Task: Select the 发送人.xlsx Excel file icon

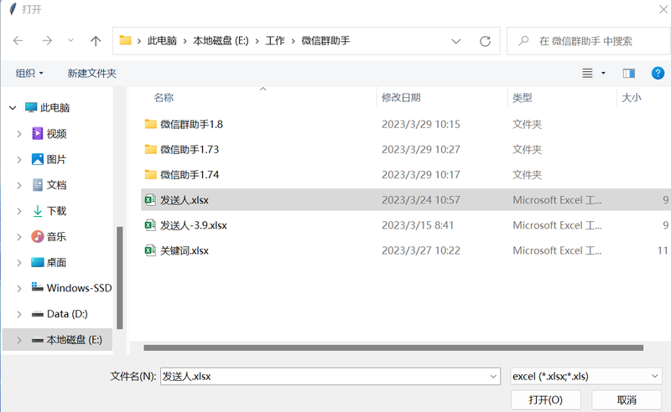Action: (150, 199)
